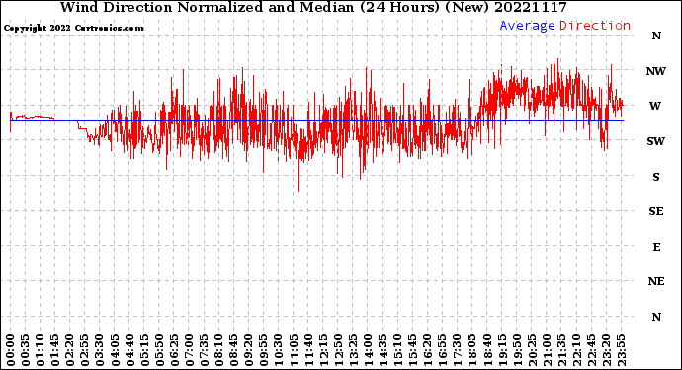This screenshot has width=682, height=370.
Task: Click the '11:40' time axis label
Action: pos(308,350)
